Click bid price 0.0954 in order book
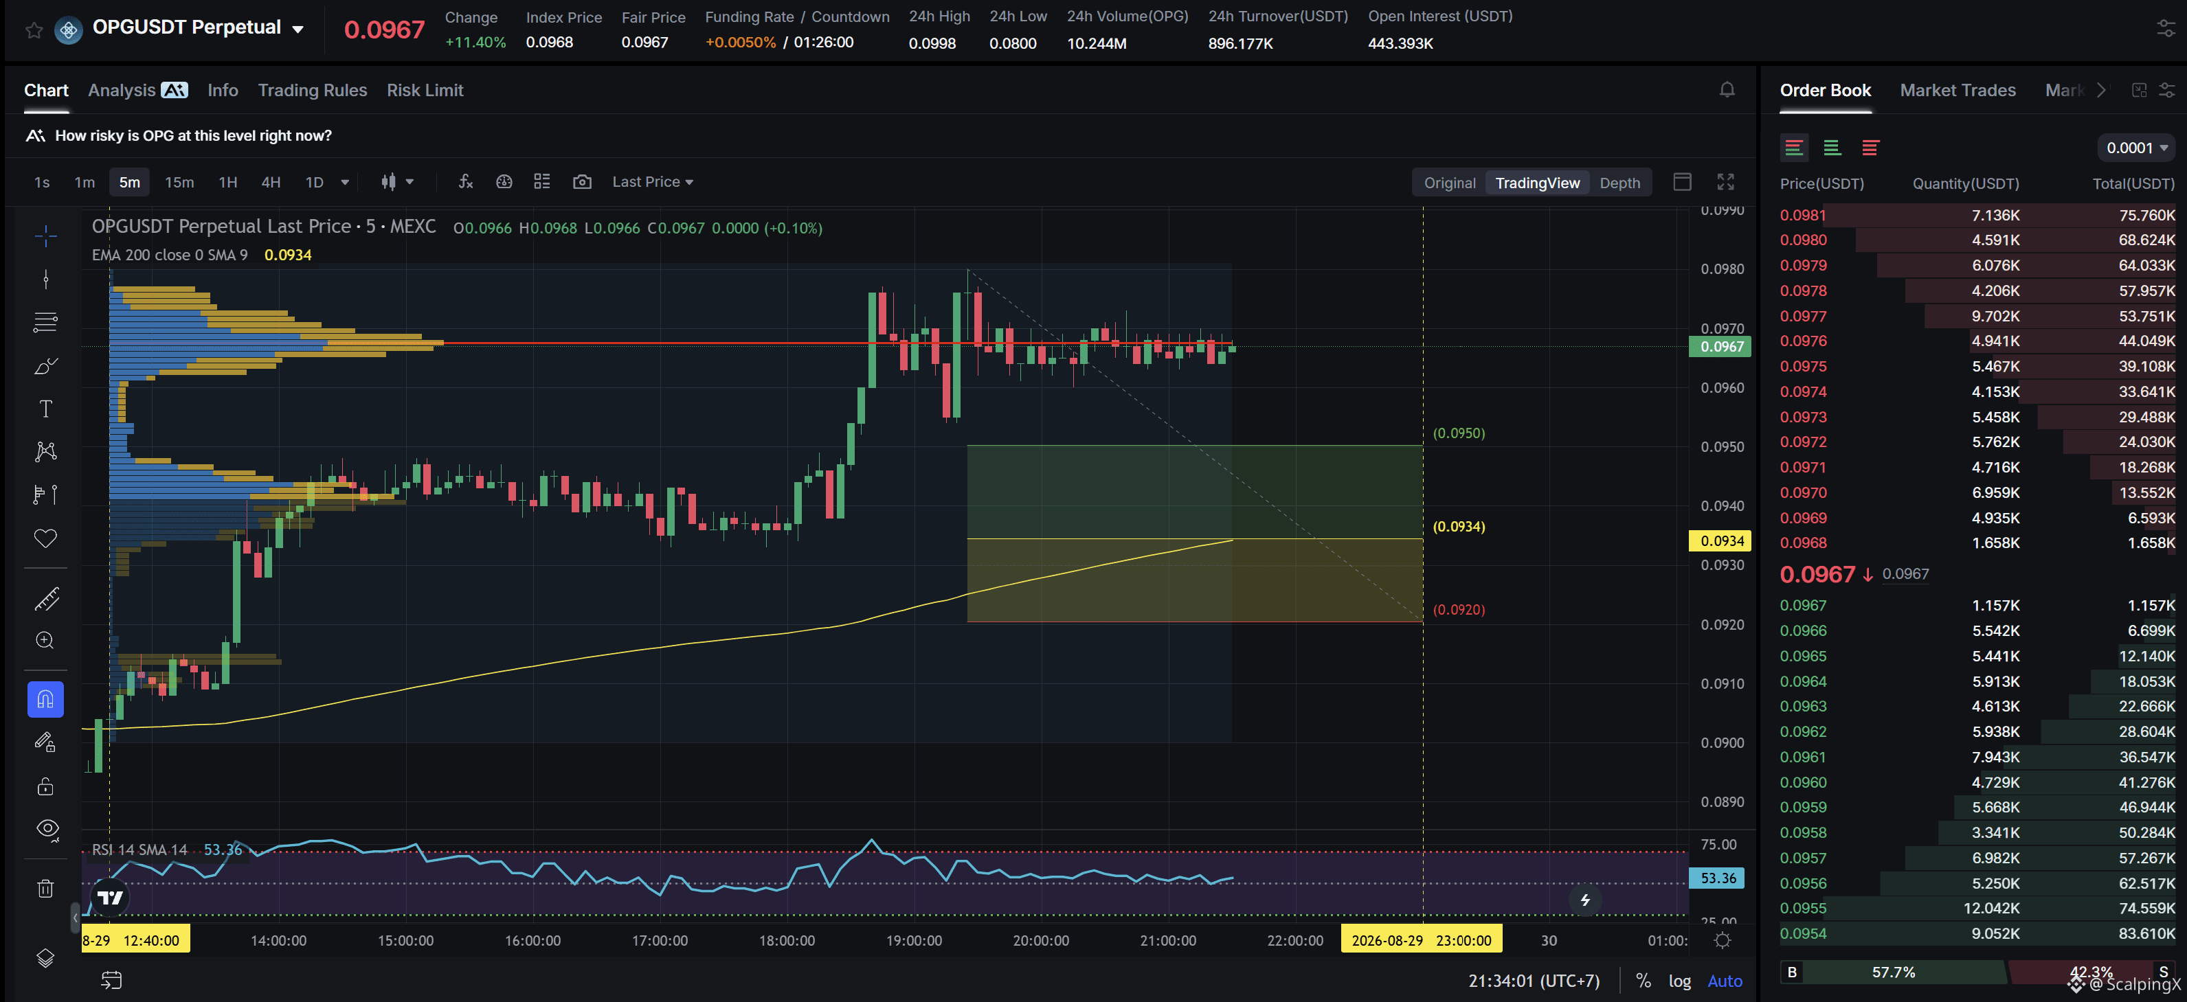Image resolution: width=2187 pixels, height=1002 pixels. 1802,933
